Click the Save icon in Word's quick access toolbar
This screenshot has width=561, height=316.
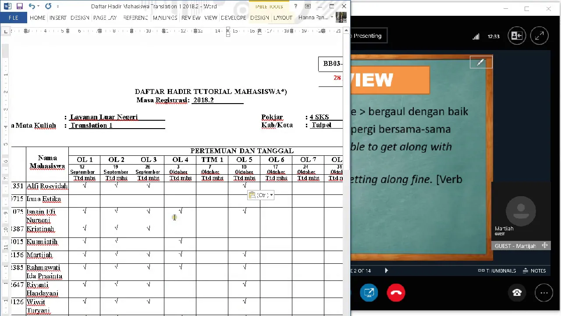19,6
